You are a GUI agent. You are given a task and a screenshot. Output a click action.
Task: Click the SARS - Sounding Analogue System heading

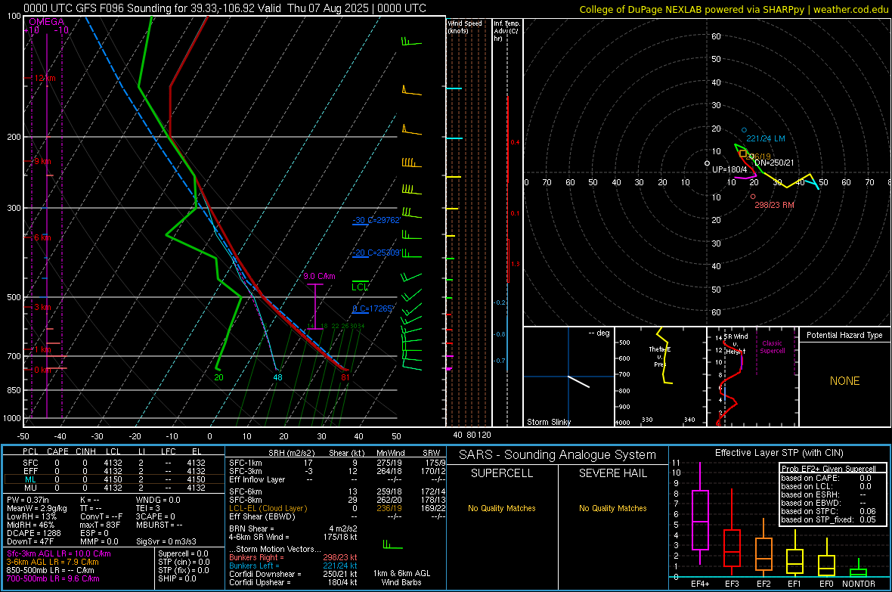557,454
